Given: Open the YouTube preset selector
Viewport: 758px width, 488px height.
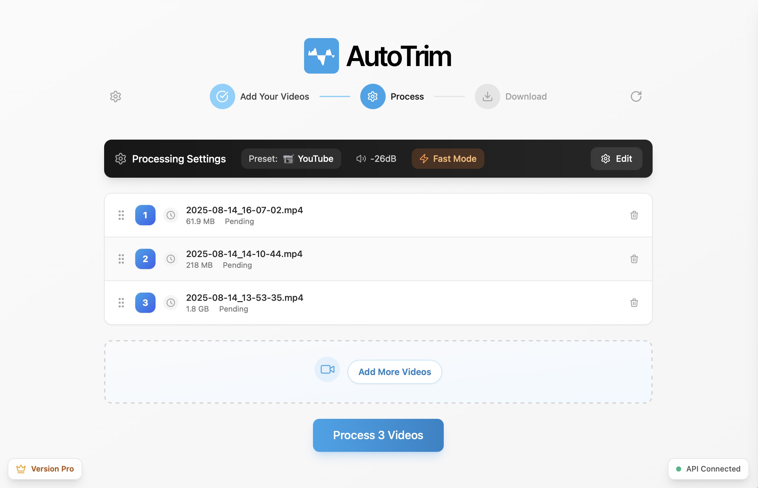Looking at the screenshot, I should coord(291,159).
